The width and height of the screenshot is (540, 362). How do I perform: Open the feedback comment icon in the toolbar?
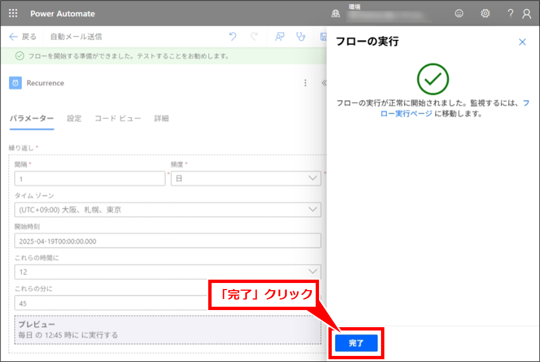click(x=280, y=37)
